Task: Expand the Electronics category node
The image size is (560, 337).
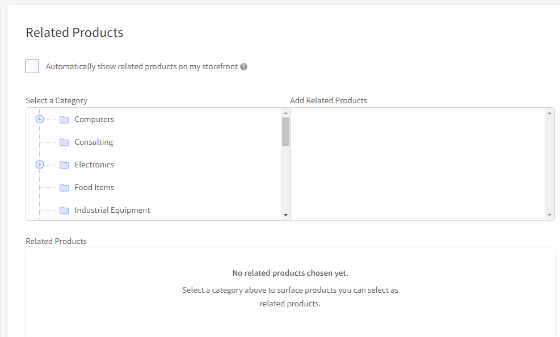Action: 40,165
